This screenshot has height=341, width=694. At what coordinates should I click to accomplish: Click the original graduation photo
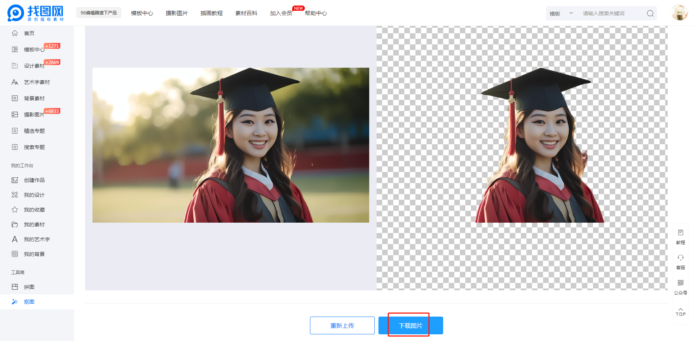coord(230,145)
